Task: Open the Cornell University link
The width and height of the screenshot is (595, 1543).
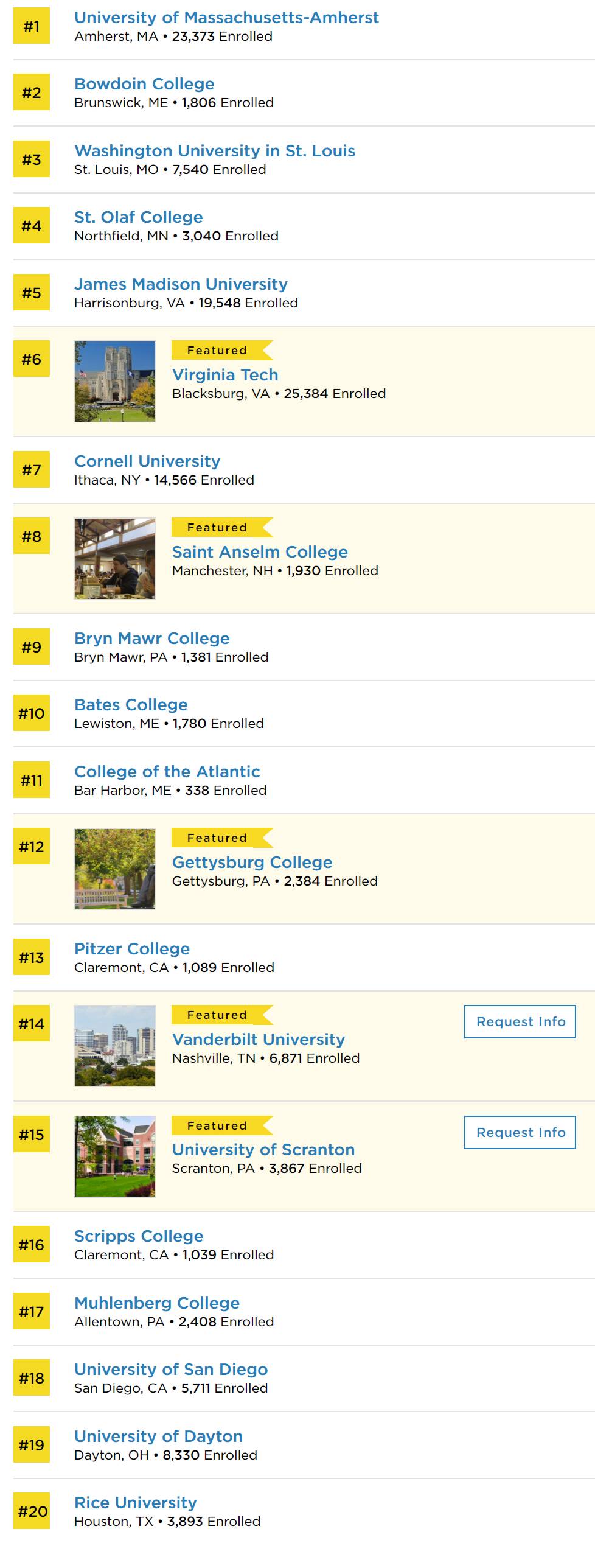Action: [147, 461]
